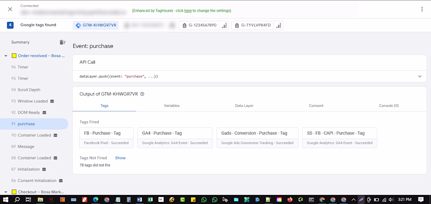Switch to the Variables tab
The height and width of the screenshot is (204, 431).
pyautogui.click(x=172, y=106)
